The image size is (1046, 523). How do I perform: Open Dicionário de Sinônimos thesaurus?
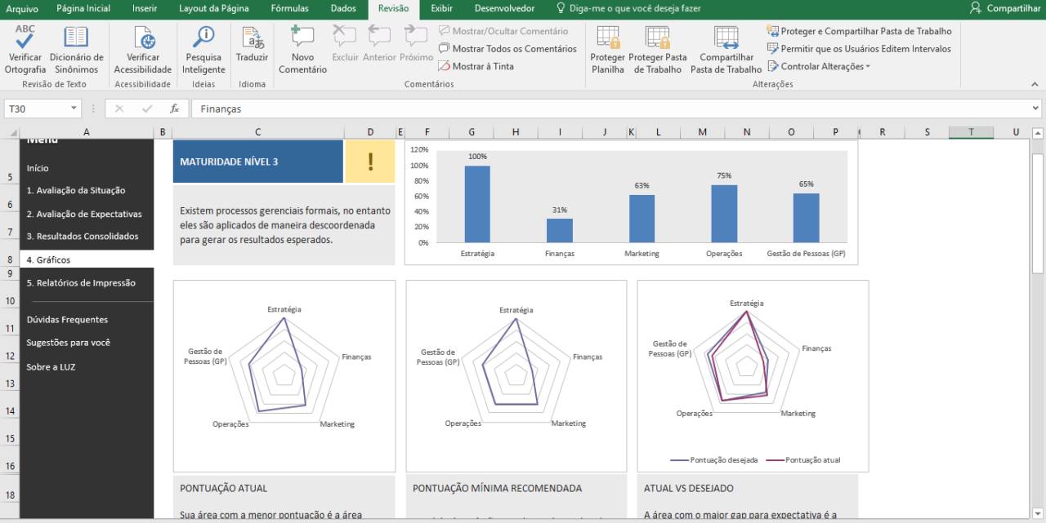(x=76, y=38)
